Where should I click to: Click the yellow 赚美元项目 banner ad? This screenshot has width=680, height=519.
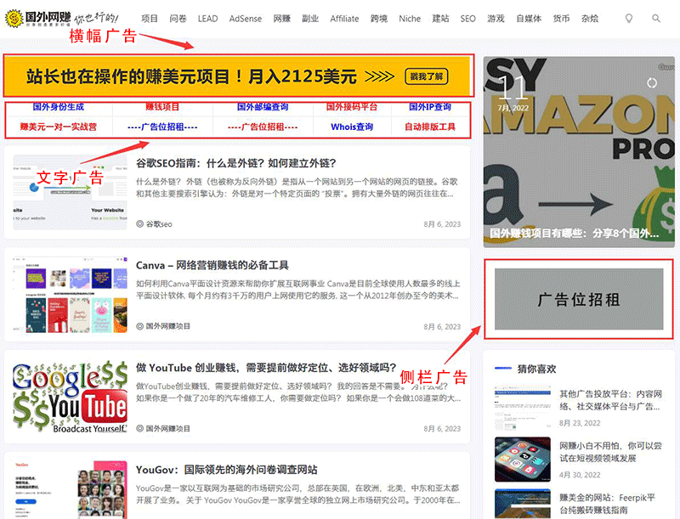[x=238, y=76]
